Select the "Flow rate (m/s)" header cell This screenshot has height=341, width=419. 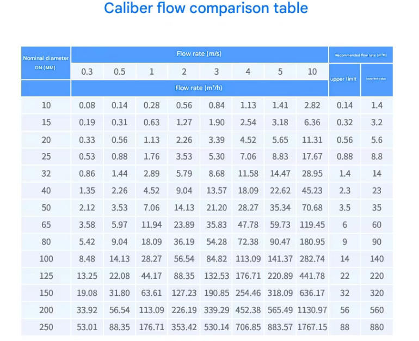pyautogui.click(x=199, y=54)
